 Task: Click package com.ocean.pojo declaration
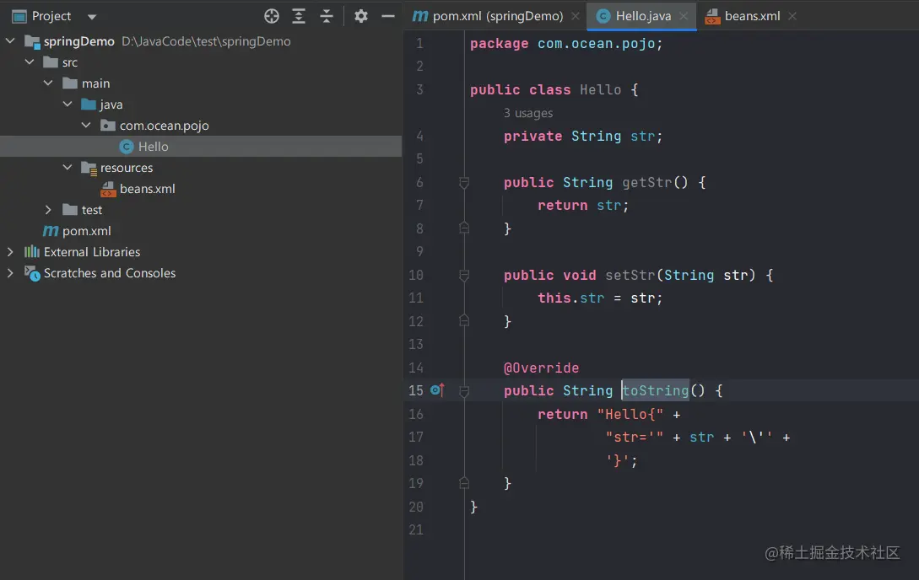coord(566,43)
